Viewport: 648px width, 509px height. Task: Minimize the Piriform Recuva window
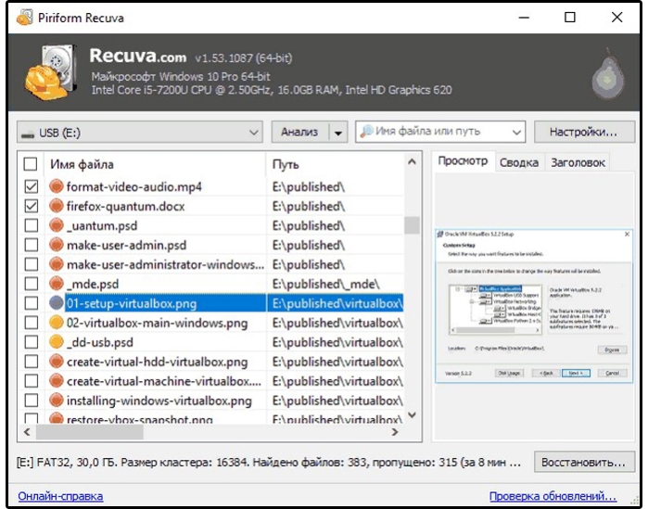pos(524,18)
